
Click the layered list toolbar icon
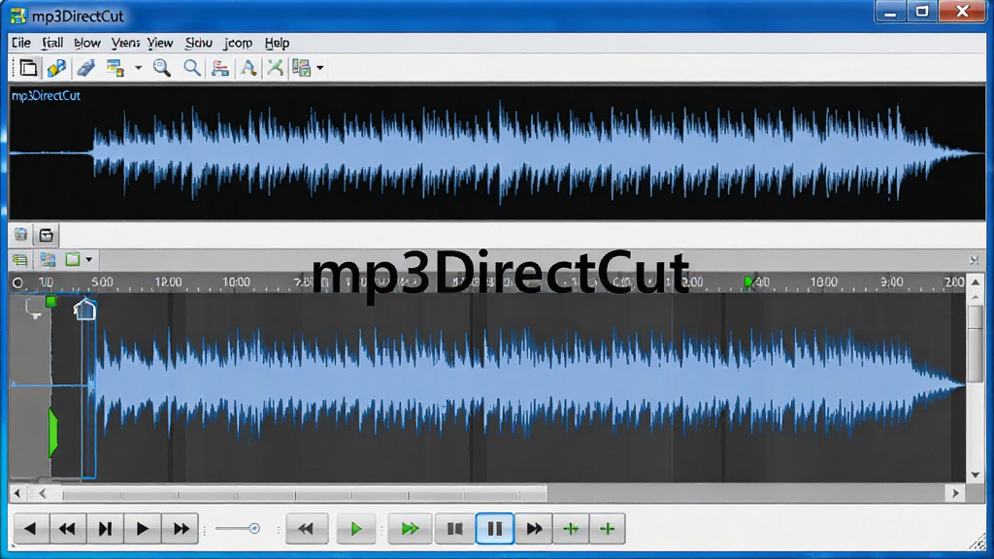tap(115, 68)
